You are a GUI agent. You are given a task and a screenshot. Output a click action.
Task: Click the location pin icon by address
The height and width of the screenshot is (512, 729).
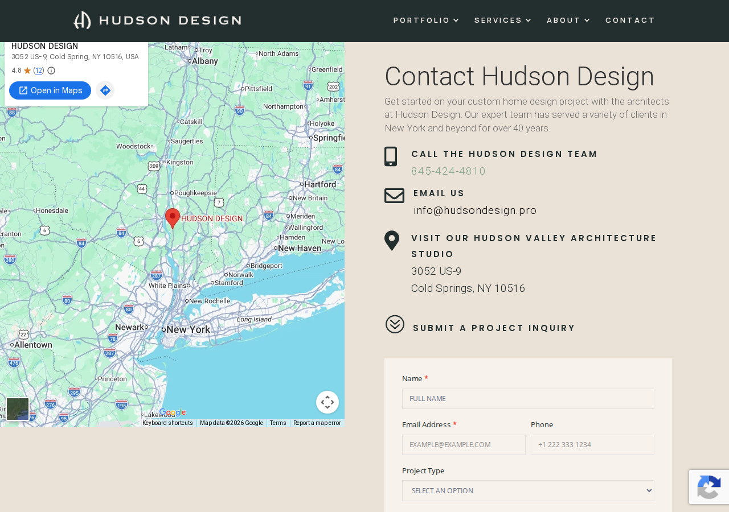[x=392, y=241]
